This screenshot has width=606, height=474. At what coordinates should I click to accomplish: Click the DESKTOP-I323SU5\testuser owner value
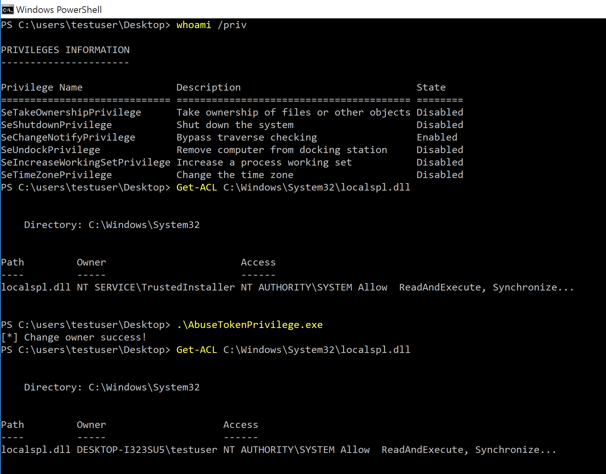(147, 450)
